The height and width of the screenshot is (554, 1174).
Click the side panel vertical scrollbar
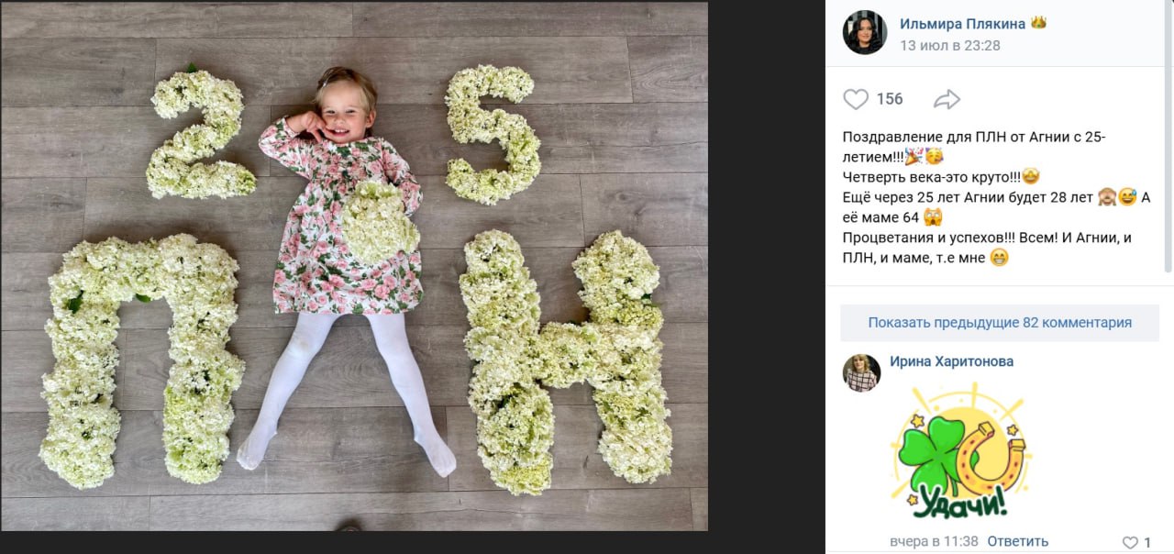click(1169, 138)
